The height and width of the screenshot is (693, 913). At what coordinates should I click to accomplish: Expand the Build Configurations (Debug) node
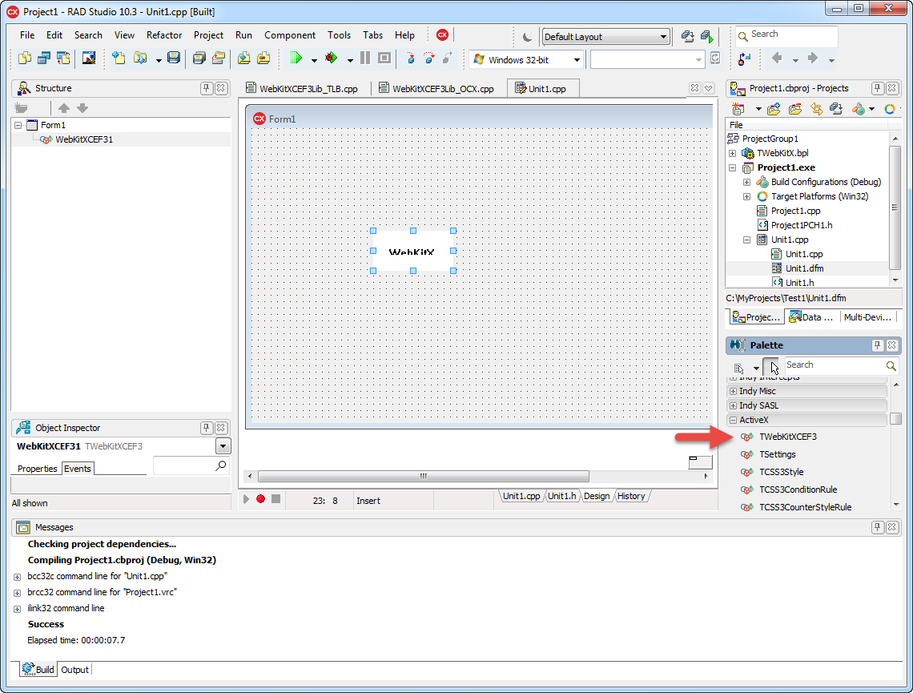(x=746, y=183)
